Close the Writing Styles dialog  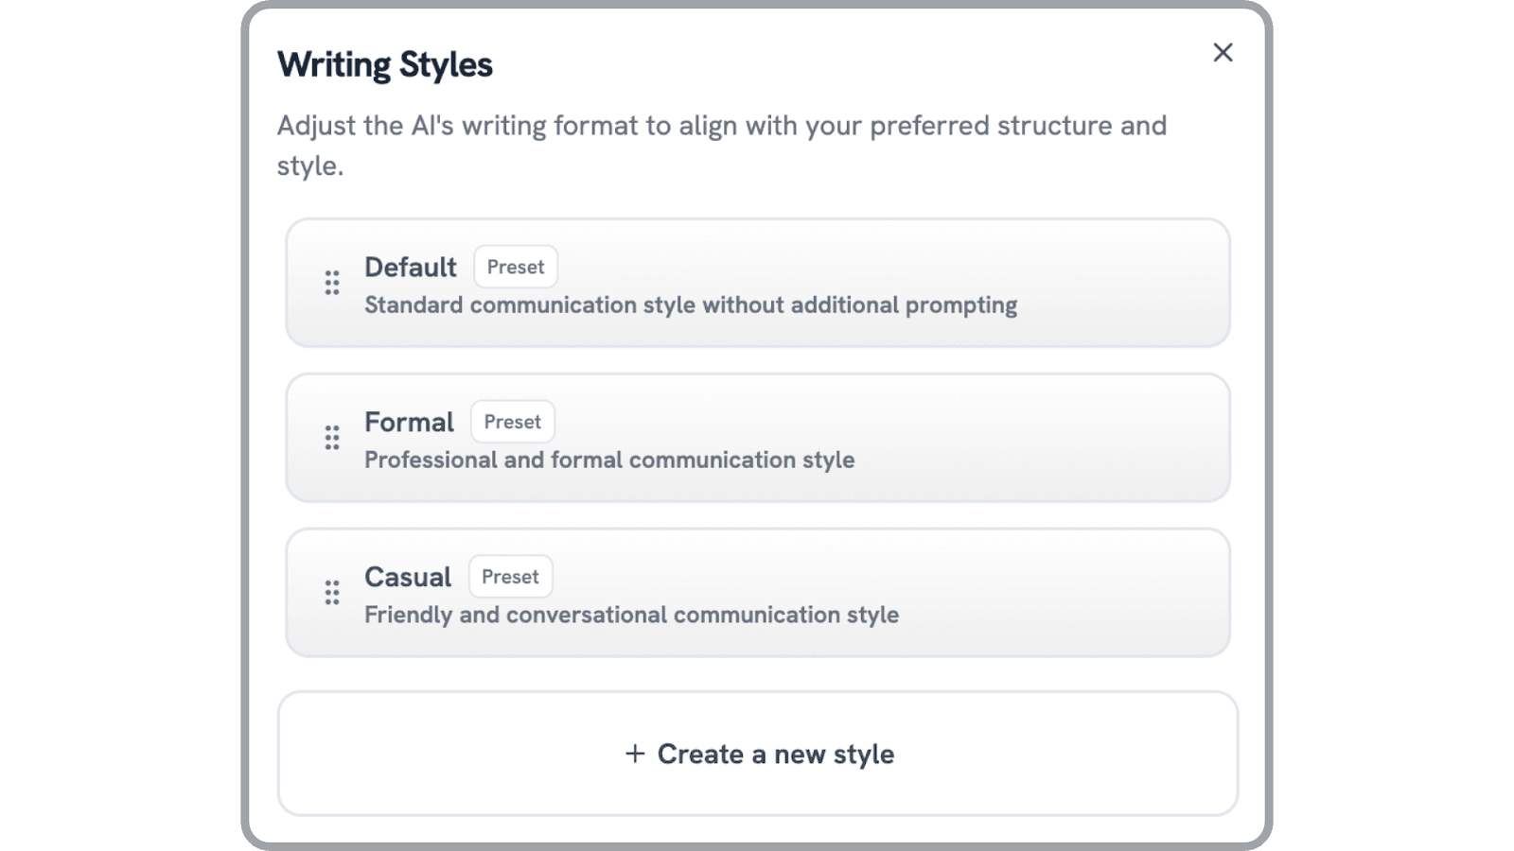click(x=1223, y=53)
